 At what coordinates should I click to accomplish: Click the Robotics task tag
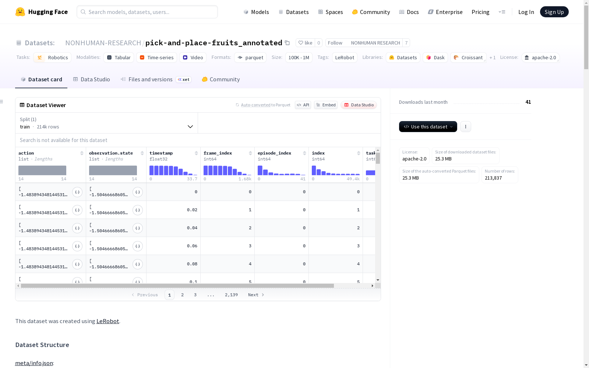[x=52, y=57]
